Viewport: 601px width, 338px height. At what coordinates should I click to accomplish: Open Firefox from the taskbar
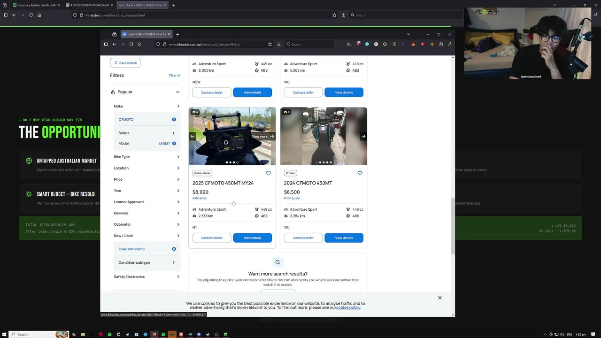(154, 335)
